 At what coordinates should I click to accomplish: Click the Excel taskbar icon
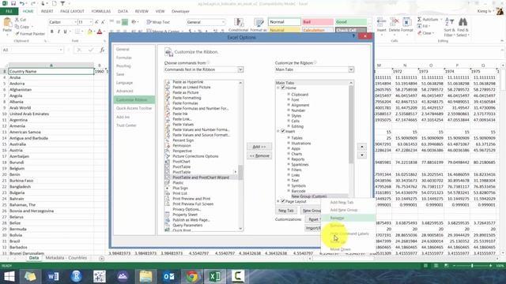click(214, 276)
